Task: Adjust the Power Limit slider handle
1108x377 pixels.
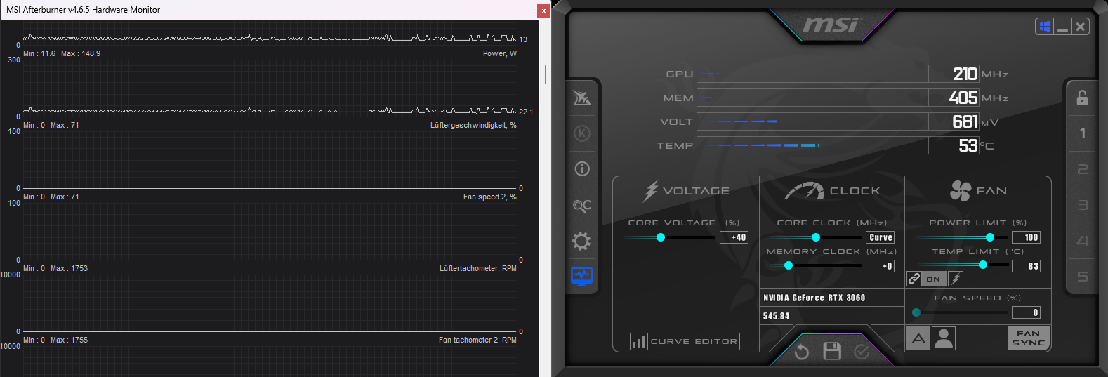Action: coord(990,237)
